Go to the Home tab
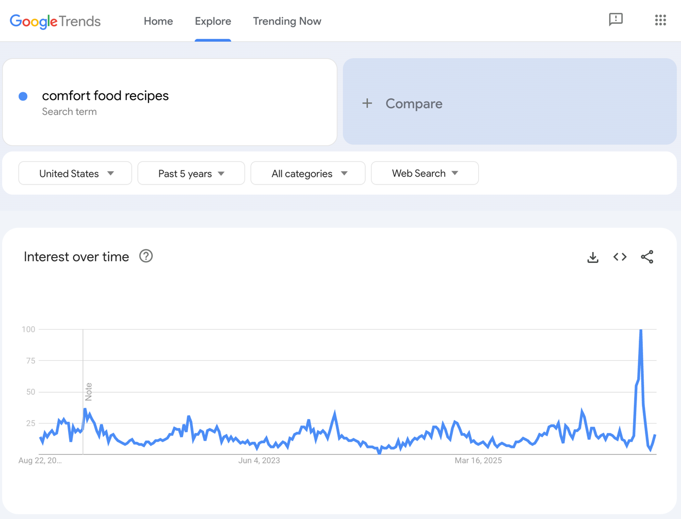 point(158,21)
